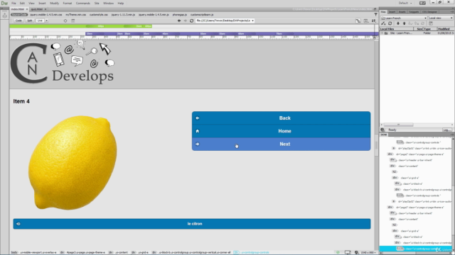Switch to the index.html document tab

(18, 9)
